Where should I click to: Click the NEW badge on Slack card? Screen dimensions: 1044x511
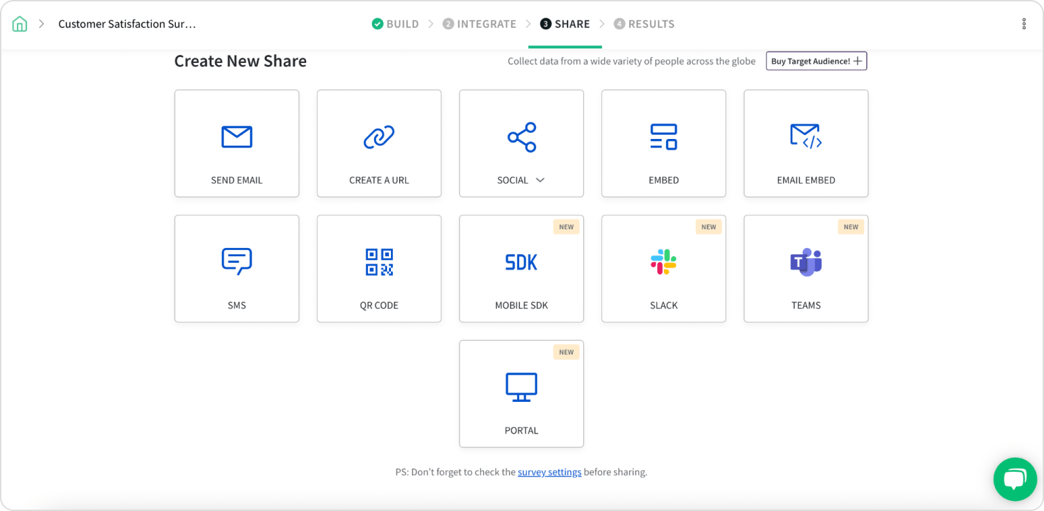(x=709, y=227)
